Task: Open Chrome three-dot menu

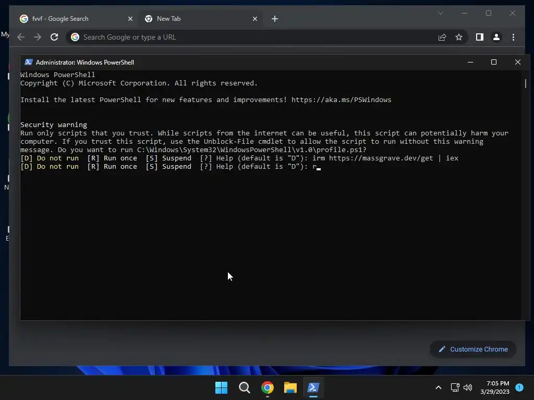Action: pos(513,37)
